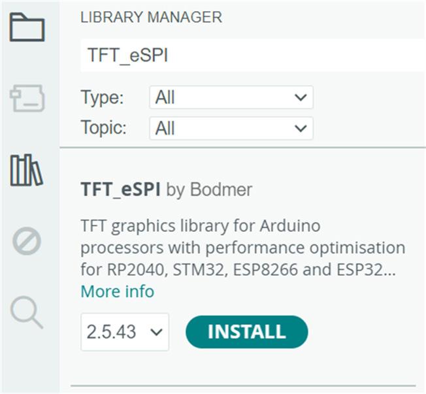Image resolution: width=426 pixels, height=394 pixels.
Task: Click the Topic: filter label
Action: coord(104,128)
